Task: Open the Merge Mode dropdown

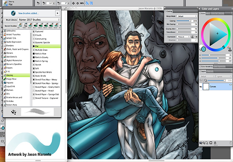Action: (x=187, y=16)
